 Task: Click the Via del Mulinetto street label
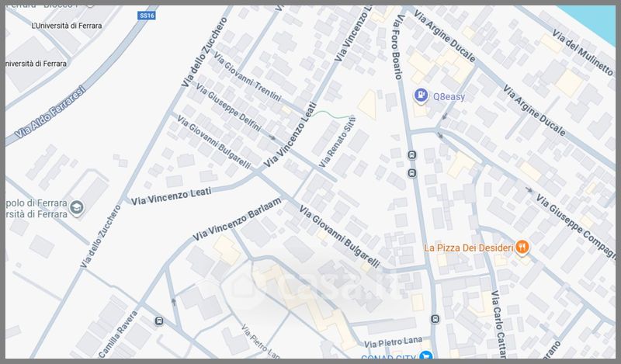tap(582, 52)
